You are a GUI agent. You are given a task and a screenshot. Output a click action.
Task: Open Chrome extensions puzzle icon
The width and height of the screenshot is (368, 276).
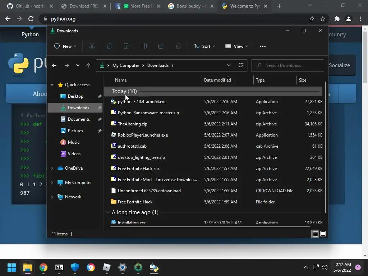pyautogui.click(x=337, y=19)
